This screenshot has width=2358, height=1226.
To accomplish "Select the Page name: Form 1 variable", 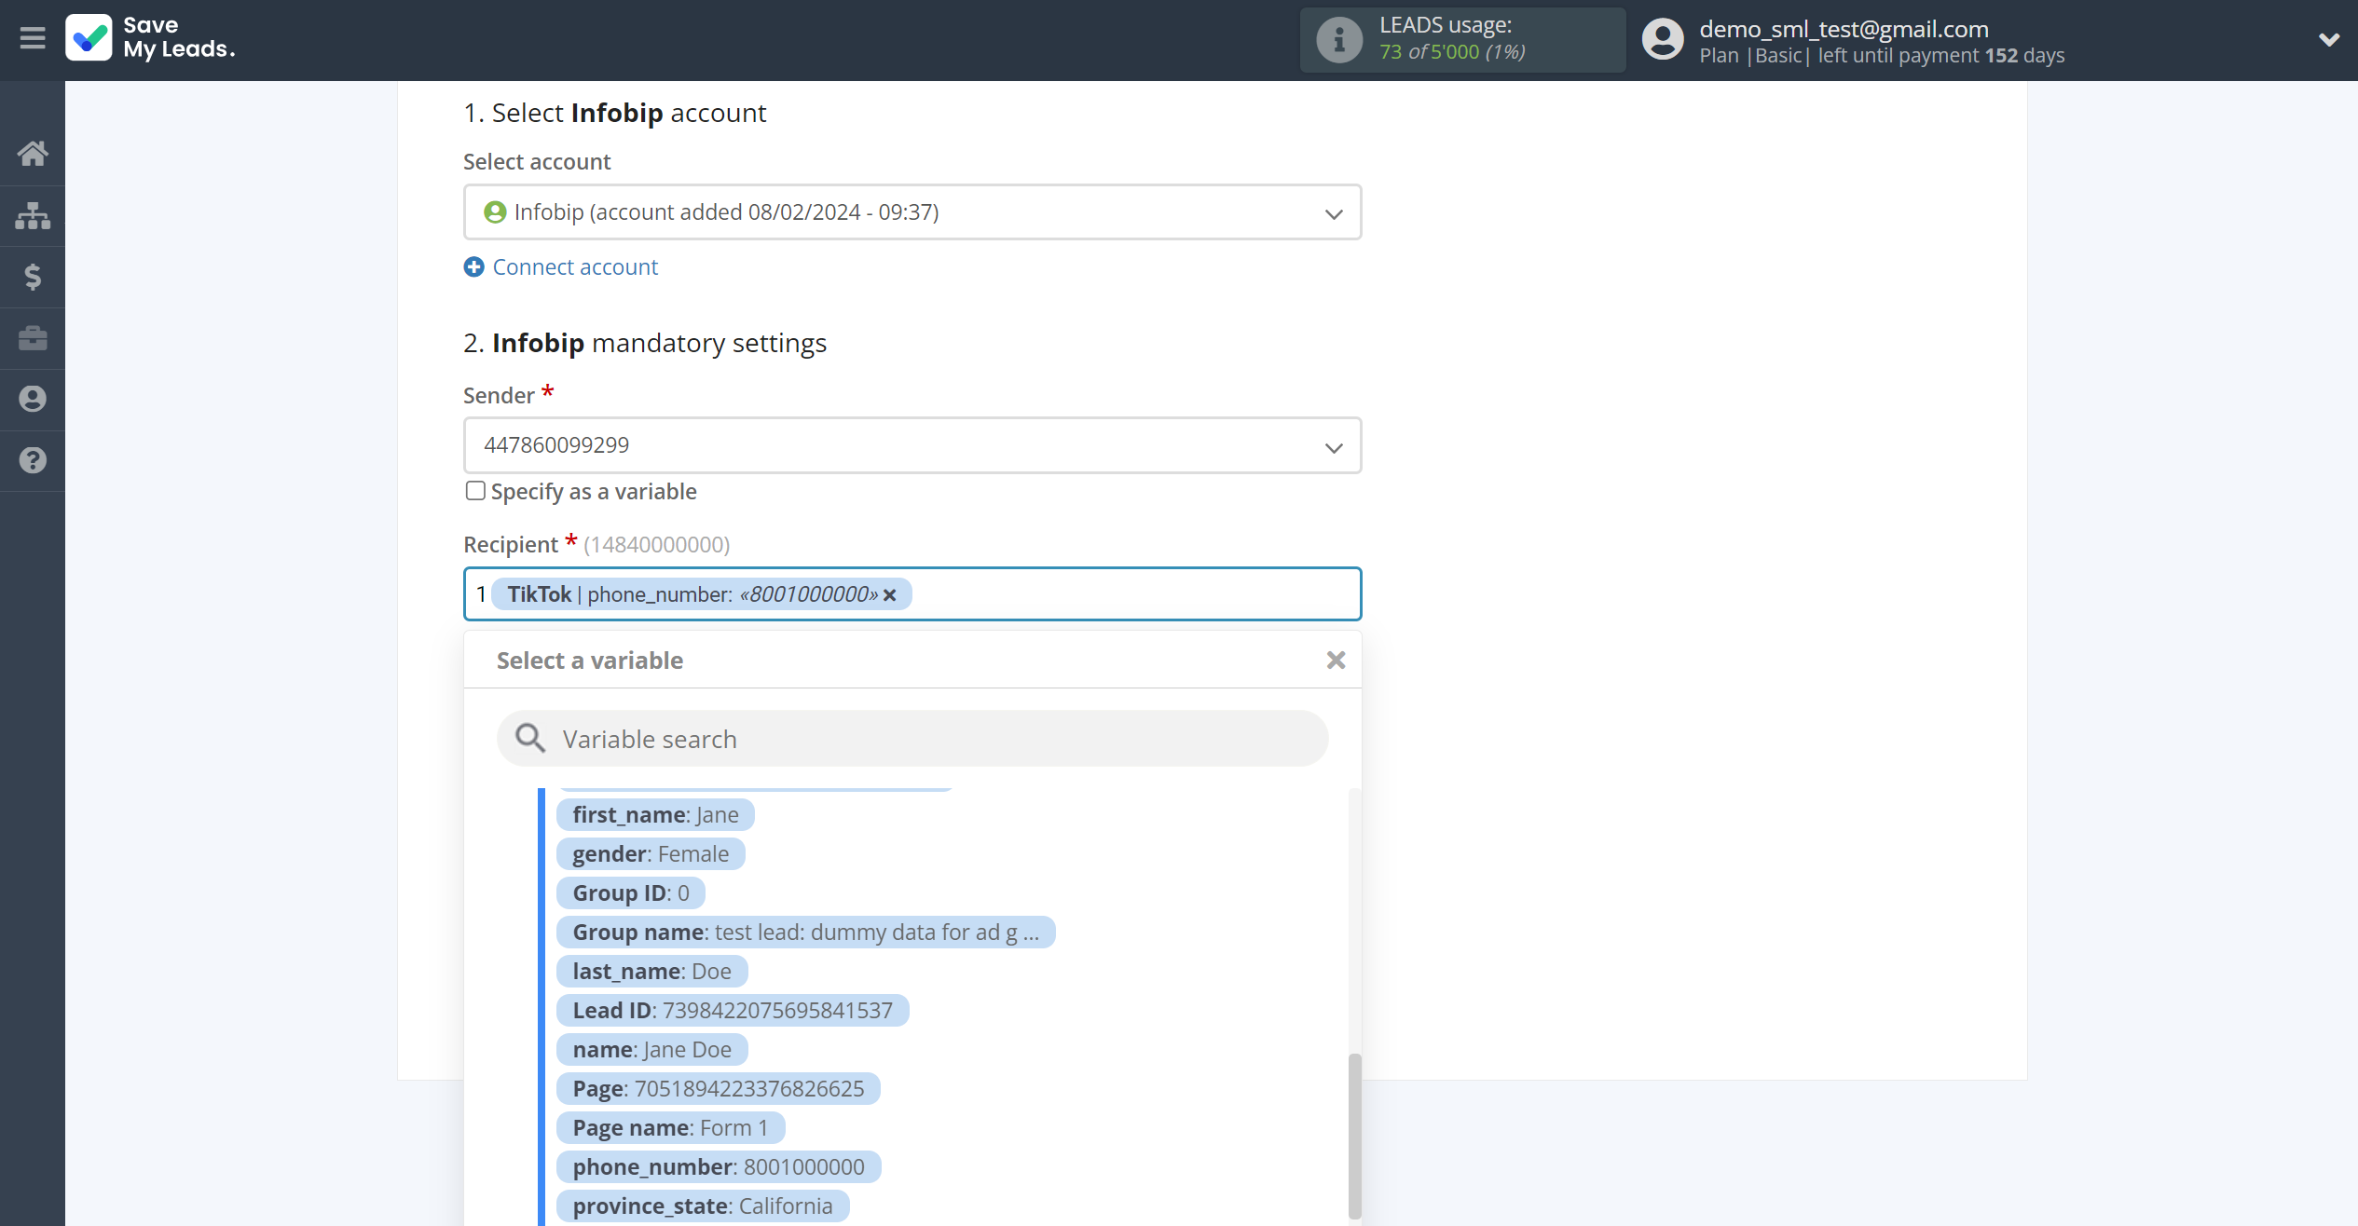I will click(671, 1128).
